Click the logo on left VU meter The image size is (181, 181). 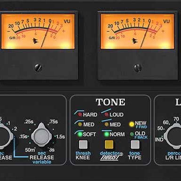tap(35, 41)
